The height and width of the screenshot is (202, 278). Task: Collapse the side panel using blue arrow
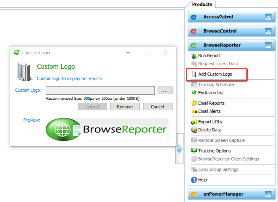[x=179, y=149]
